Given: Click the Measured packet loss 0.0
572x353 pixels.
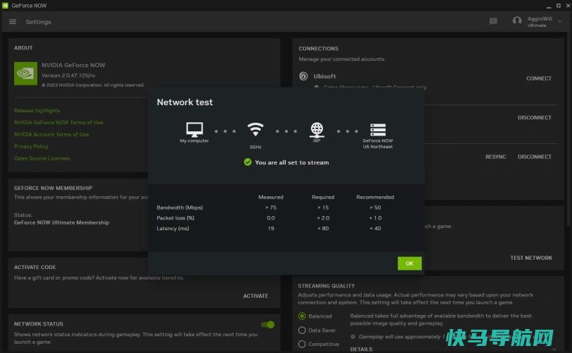Looking at the screenshot, I should tap(271, 218).
